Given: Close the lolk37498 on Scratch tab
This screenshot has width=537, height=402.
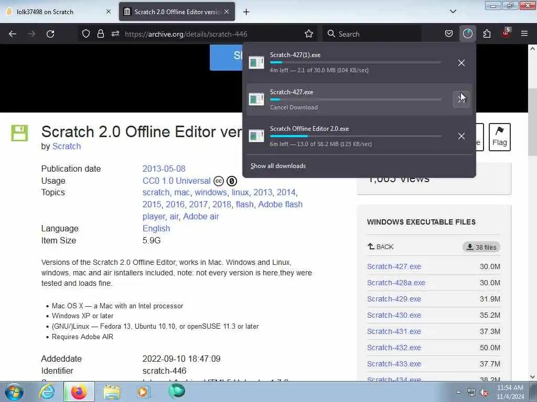Looking at the screenshot, I should click(x=109, y=12).
